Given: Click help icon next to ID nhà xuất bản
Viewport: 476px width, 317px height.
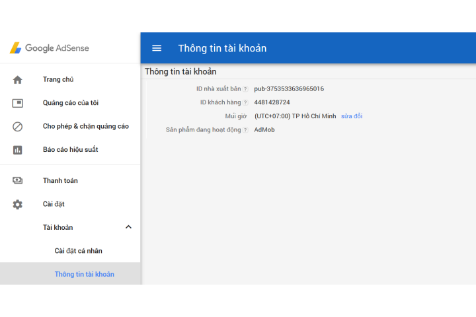Looking at the screenshot, I should click(245, 89).
